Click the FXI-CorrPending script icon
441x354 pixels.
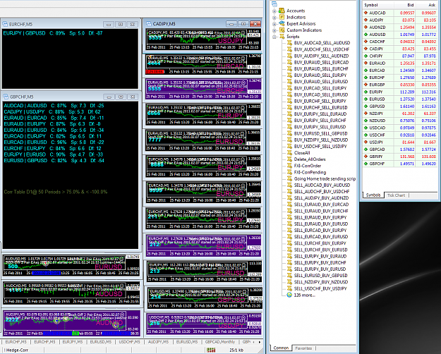[x=289, y=172]
